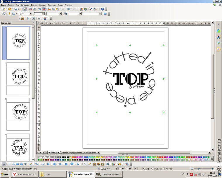
Task: Click line width stepper field
Action: [39, 14]
